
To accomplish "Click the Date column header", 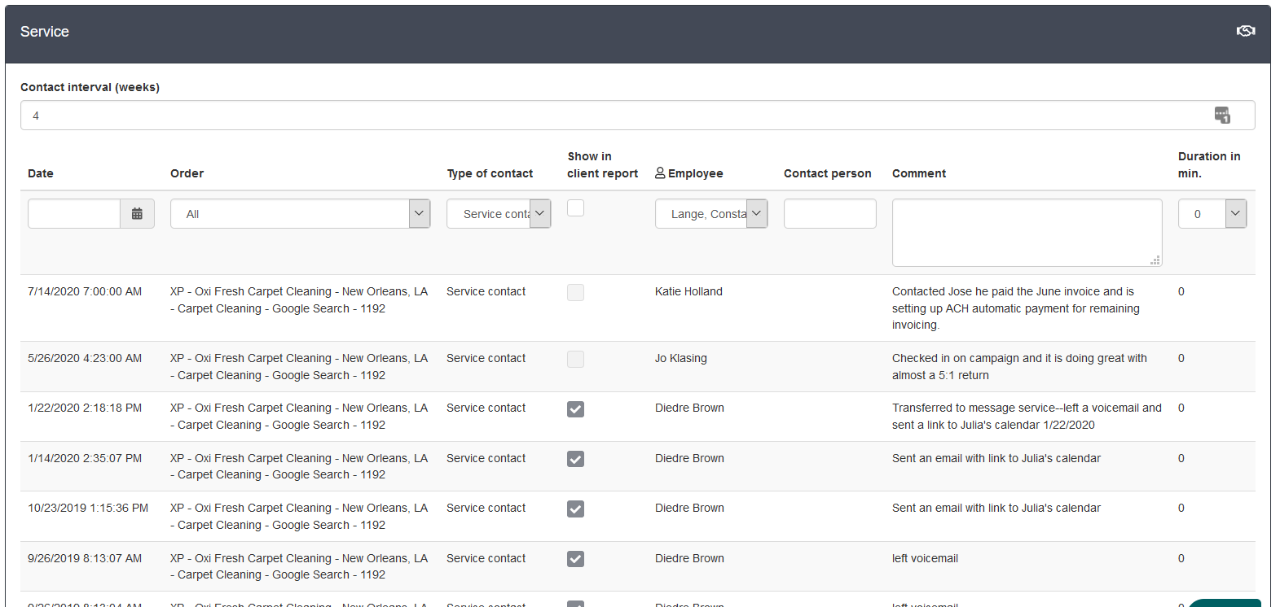I will [x=41, y=173].
